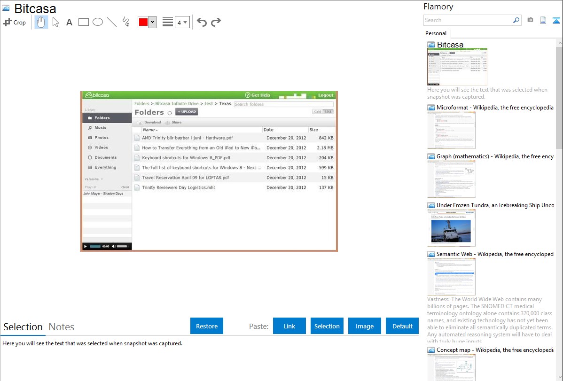
Task: Select Everything in the Bitcasa library sidebar
Action: [x=107, y=167]
